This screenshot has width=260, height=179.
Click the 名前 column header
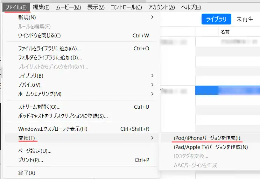point(225,32)
